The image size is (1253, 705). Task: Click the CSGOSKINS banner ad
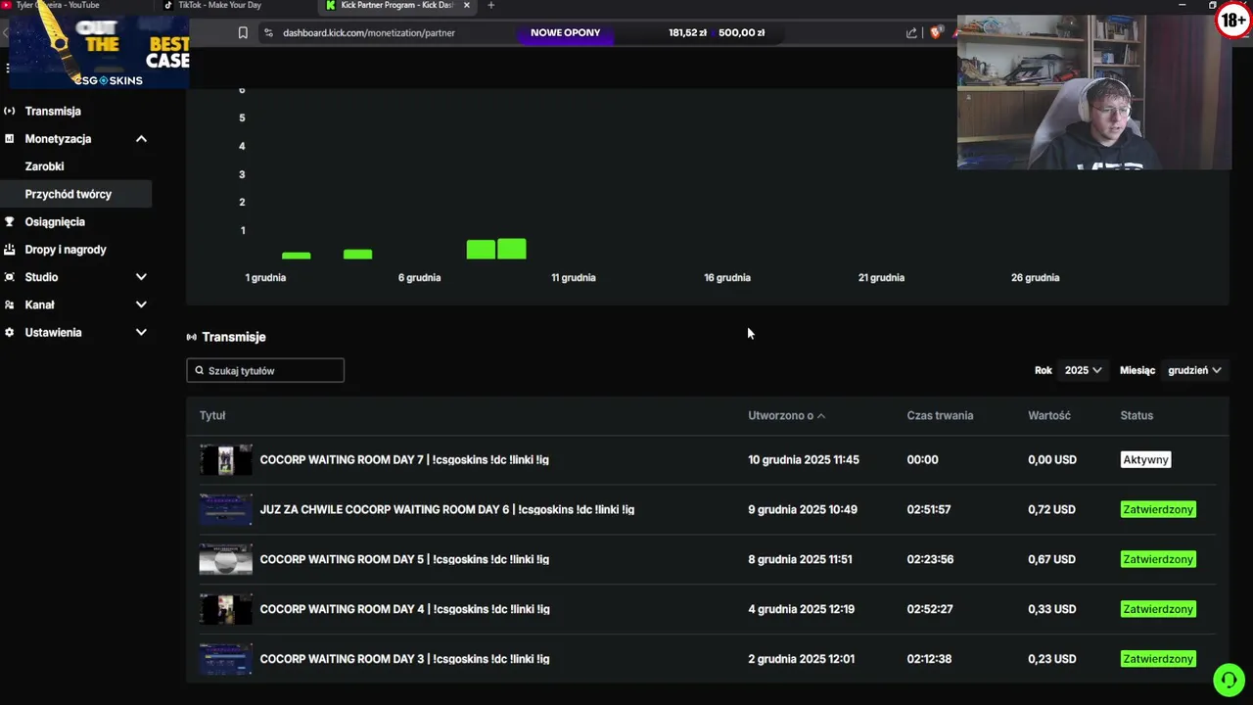pyautogui.click(x=98, y=51)
